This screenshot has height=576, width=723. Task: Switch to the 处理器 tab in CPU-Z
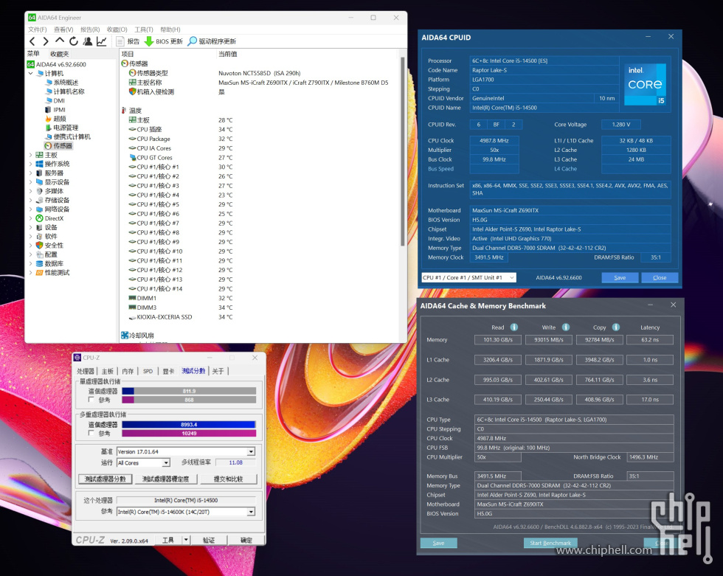click(86, 372)
